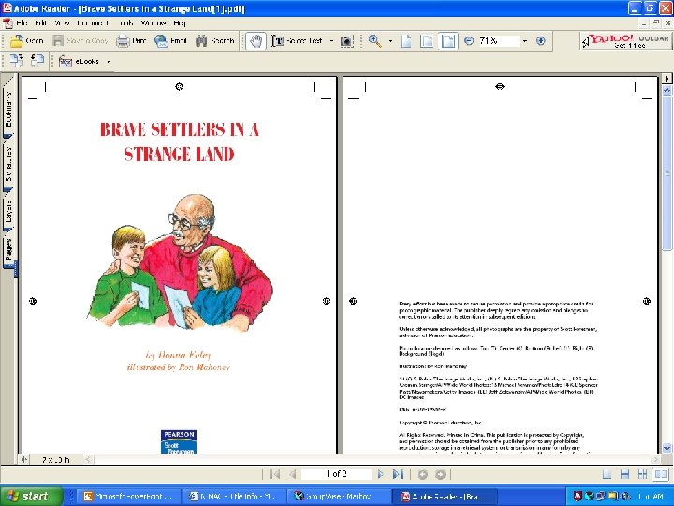The image size is (674, 506).
Task: Expand the Select Text tool dropdown arrow
Action: [x=331, y=41]
